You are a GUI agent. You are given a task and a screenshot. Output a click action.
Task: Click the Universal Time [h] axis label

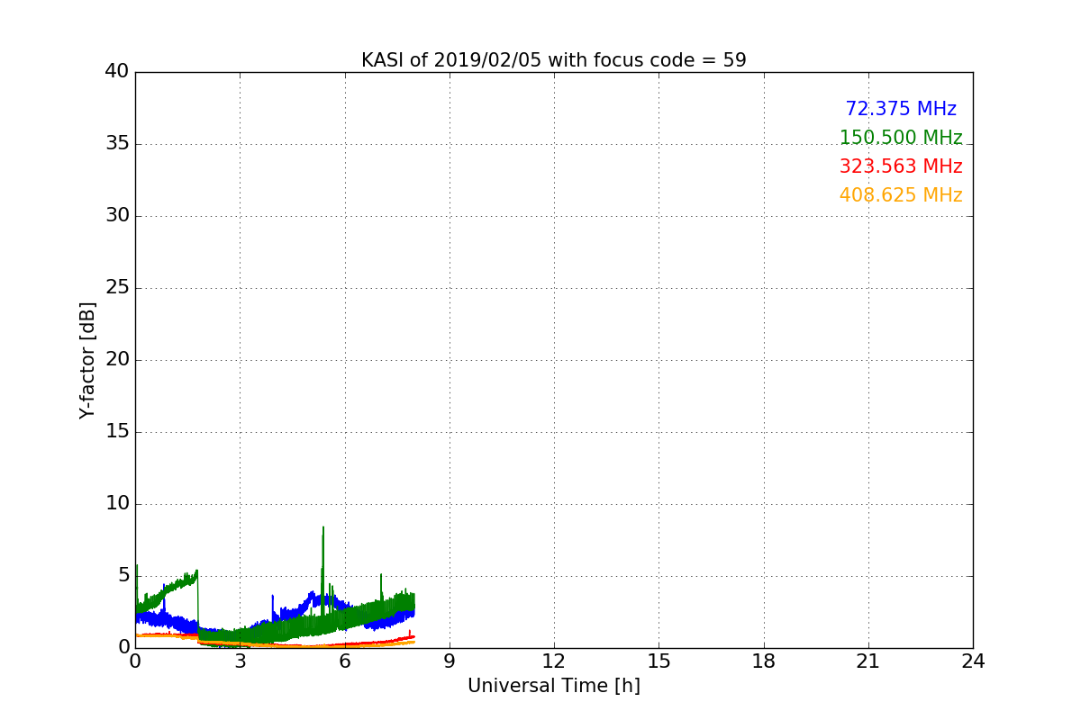[x=554, y=686]
